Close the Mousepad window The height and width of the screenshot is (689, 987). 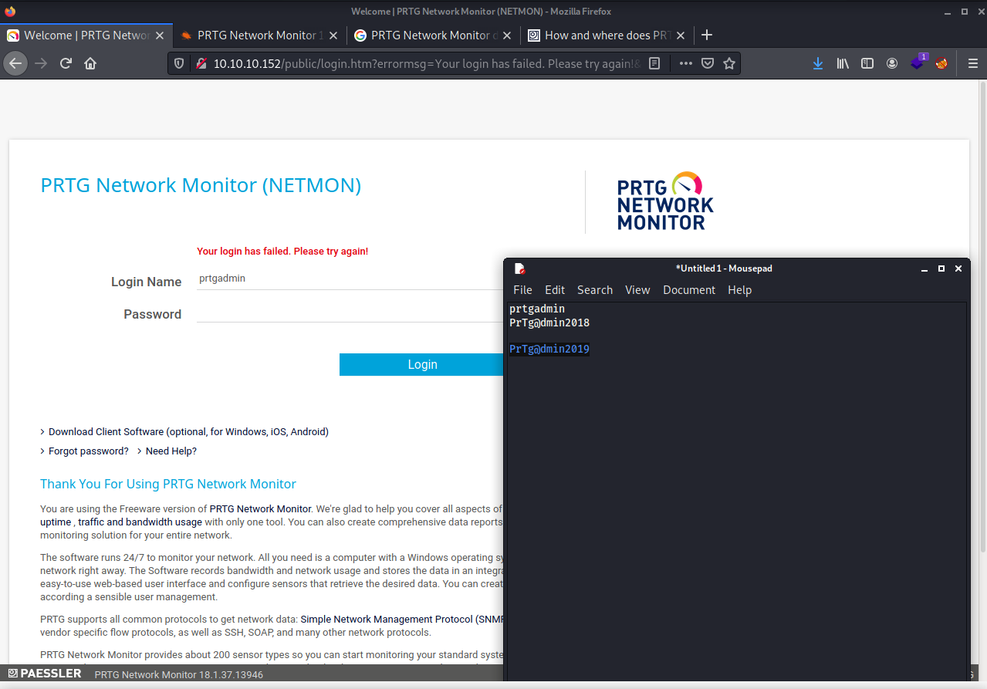[x=958, y=269]
